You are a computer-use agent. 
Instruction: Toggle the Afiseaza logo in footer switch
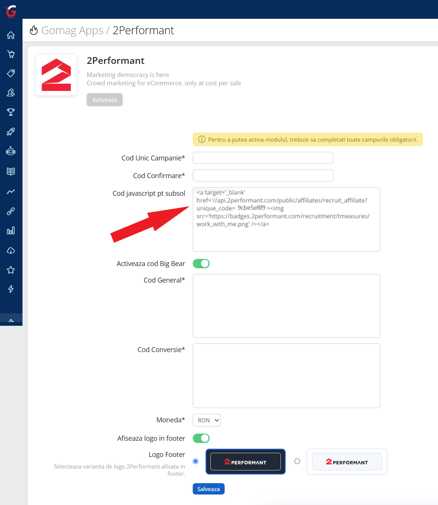point(201,438)
